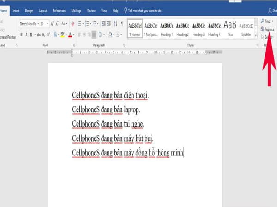Expand the Bullets dropdown arrow
The image size is (277, 207).
(83, 24)
